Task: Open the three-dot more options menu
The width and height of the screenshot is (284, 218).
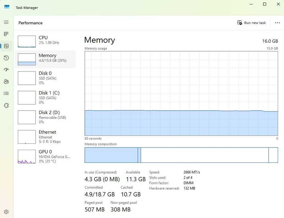Action: click(277, 23)
